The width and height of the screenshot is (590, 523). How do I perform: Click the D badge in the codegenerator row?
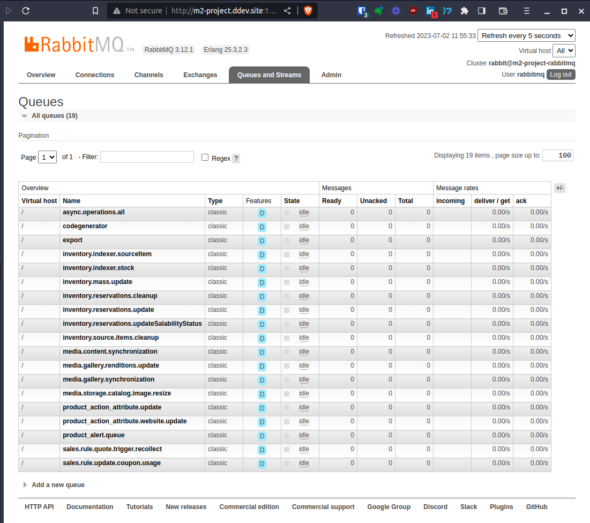click(262, 227)
